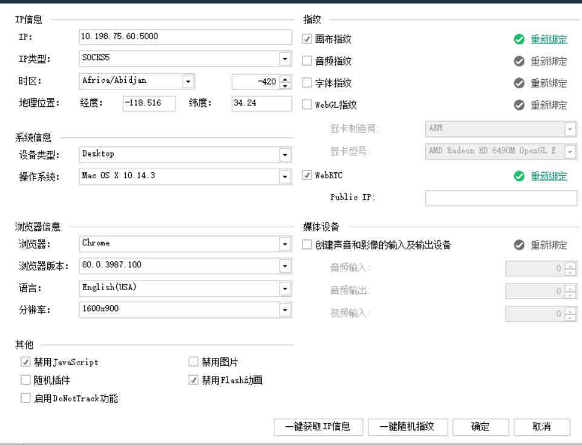Click the green check icon beside WebRTC
The image size is (582, 445).
click(519, 176)
